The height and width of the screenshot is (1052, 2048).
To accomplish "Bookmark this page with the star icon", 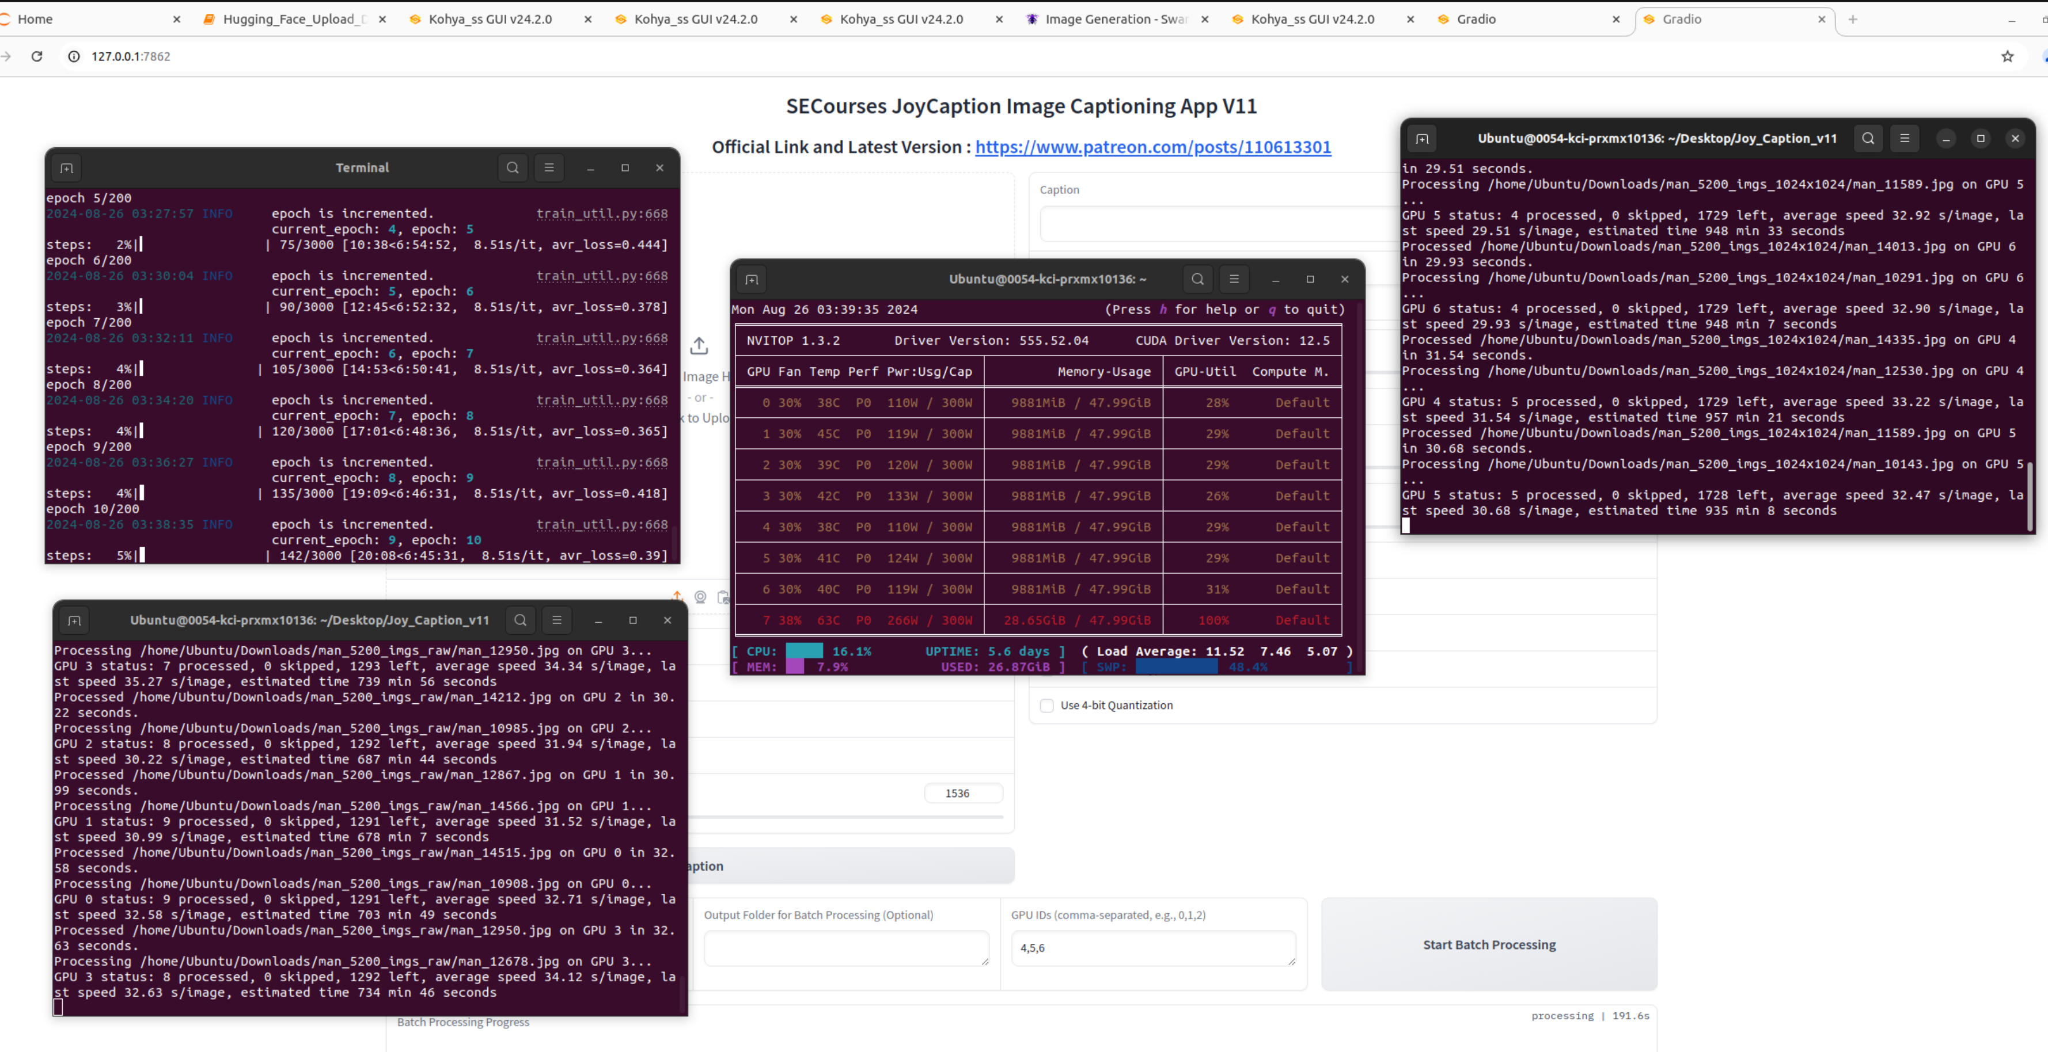I will (x=2008, y=56).
